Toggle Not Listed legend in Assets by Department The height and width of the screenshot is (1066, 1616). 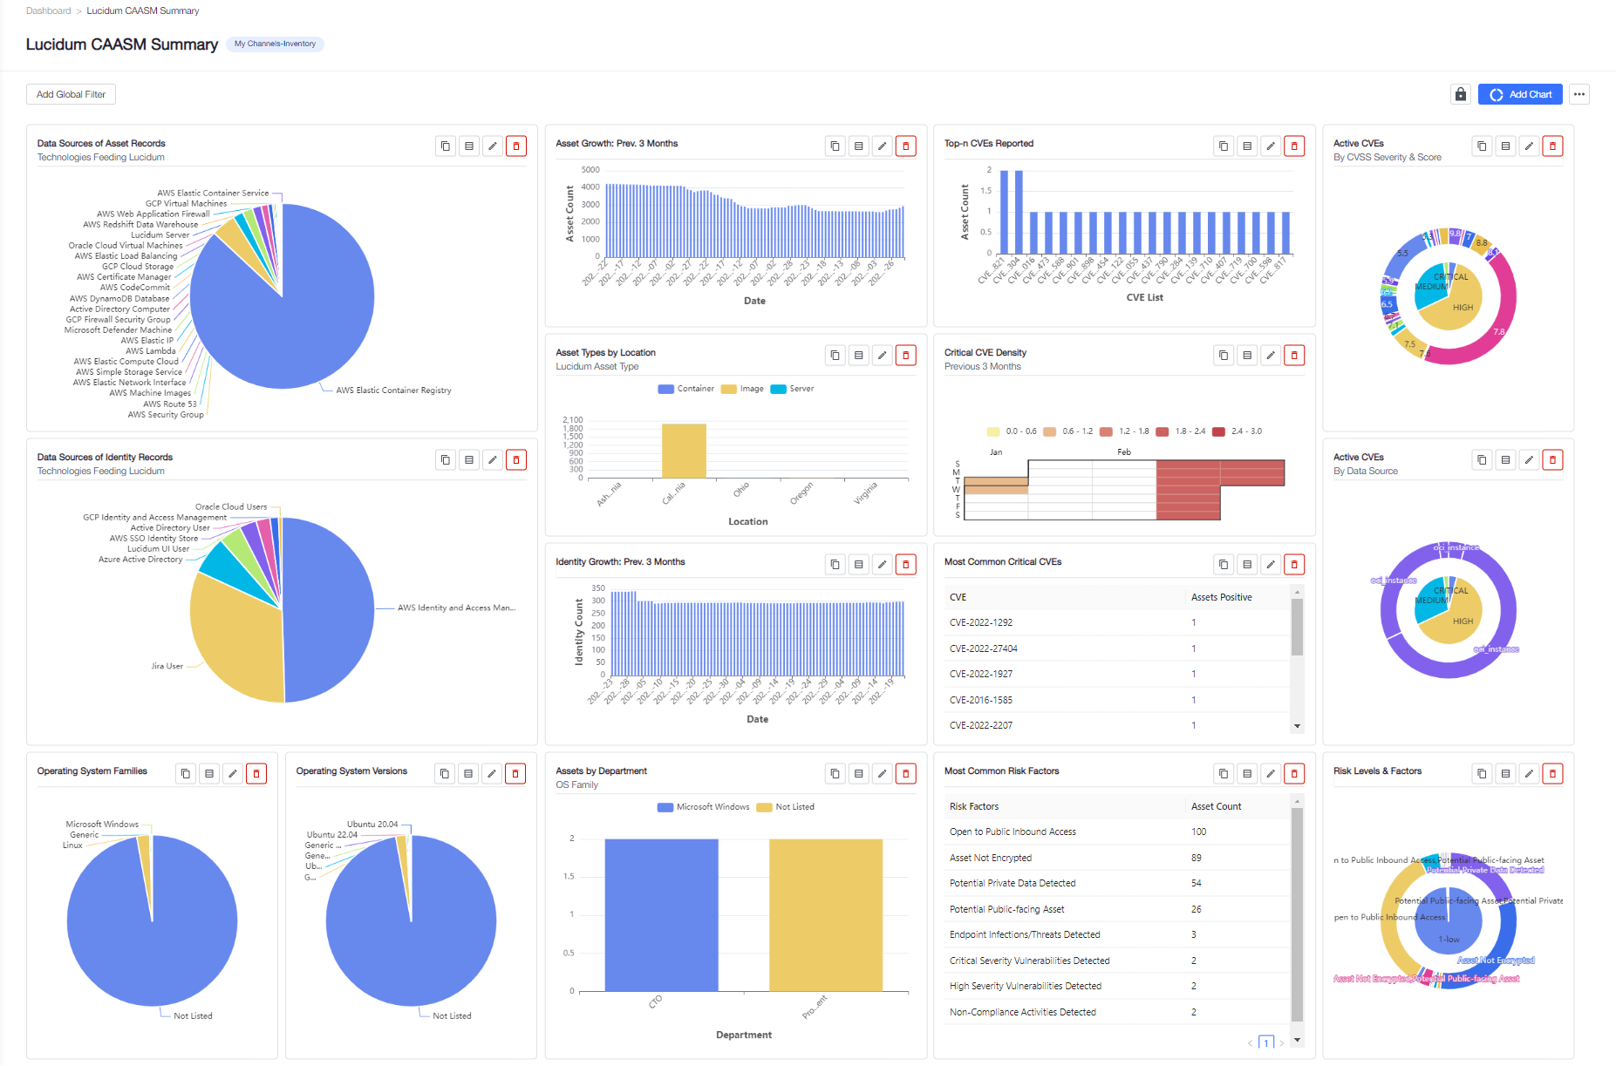pyautogui.click(x=786, y=807)
